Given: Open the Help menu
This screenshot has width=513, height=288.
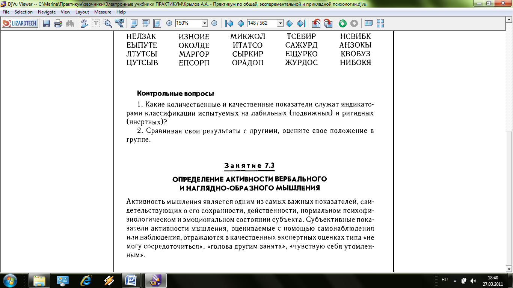Looking at the screenshot, I should (x=121, y=12).
